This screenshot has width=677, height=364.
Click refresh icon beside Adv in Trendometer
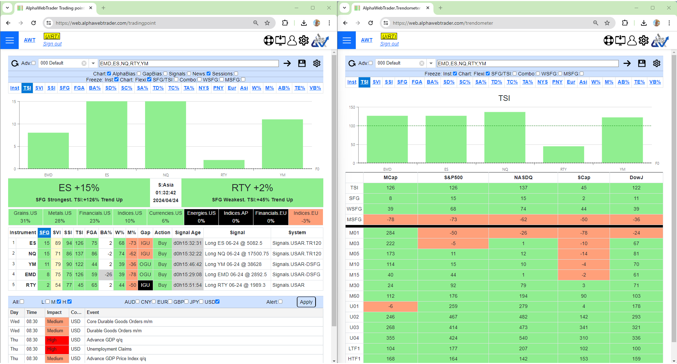tap(352, 63)
